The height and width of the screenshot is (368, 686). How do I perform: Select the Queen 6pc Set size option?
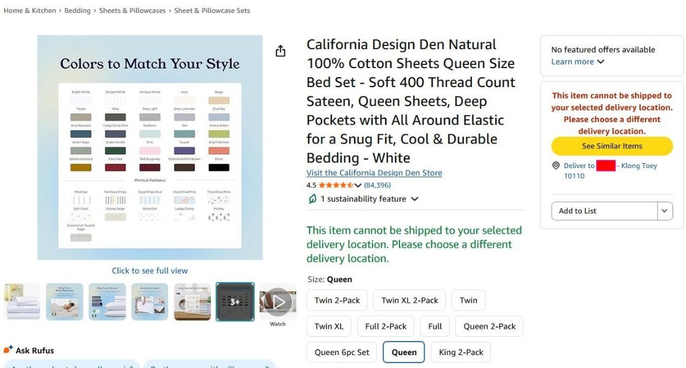click(x=342, y=352)
